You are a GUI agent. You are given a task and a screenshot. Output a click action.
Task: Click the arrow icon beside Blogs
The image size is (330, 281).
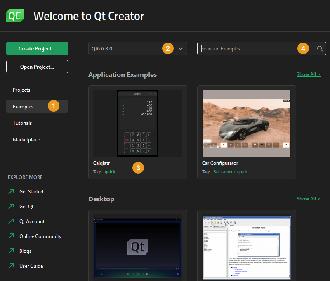tap(11, 251)
